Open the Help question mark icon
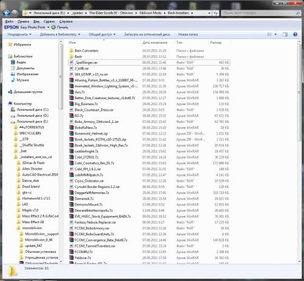 point(295,34)
